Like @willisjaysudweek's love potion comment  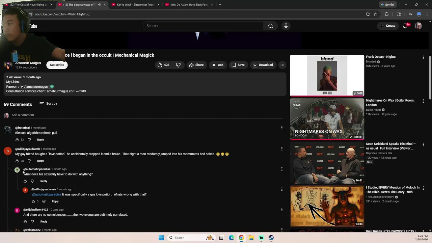click(x=17, y=161)
